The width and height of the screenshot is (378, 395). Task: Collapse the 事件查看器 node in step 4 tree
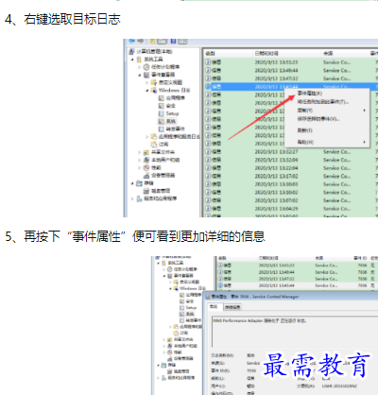click(x=140, y=75)
